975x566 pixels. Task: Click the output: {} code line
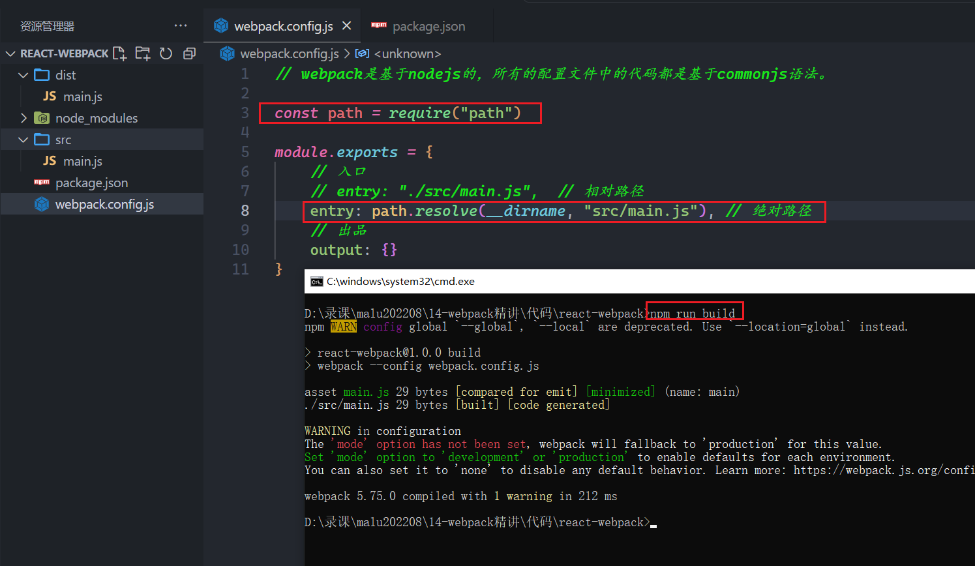(x=353, y=250)
